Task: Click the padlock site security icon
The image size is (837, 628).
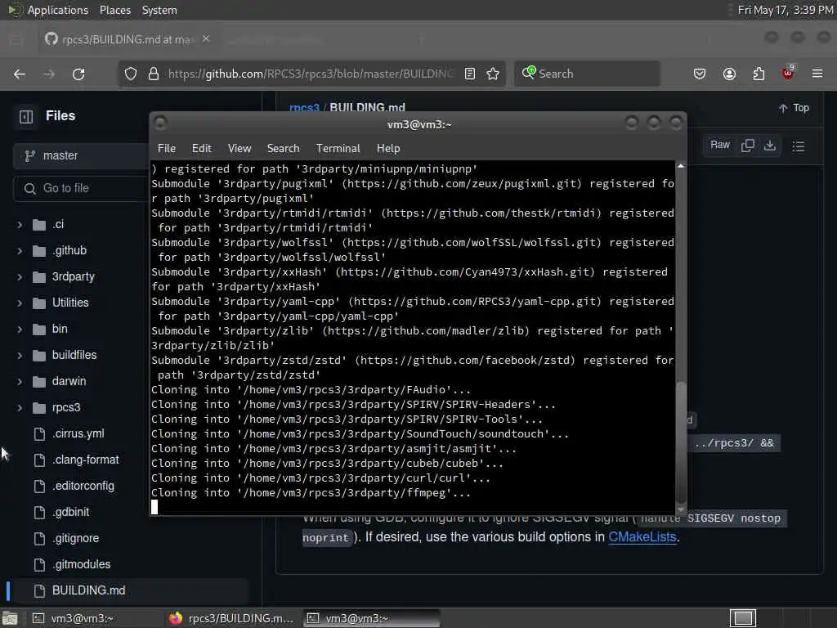Action: [153, 74]
